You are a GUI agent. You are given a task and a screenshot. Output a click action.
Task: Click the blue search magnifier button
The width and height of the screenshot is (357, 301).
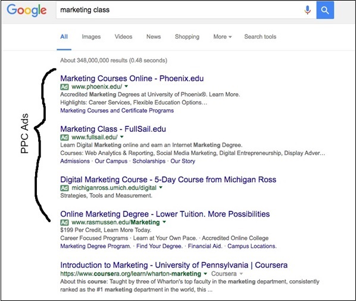(325, 10)
